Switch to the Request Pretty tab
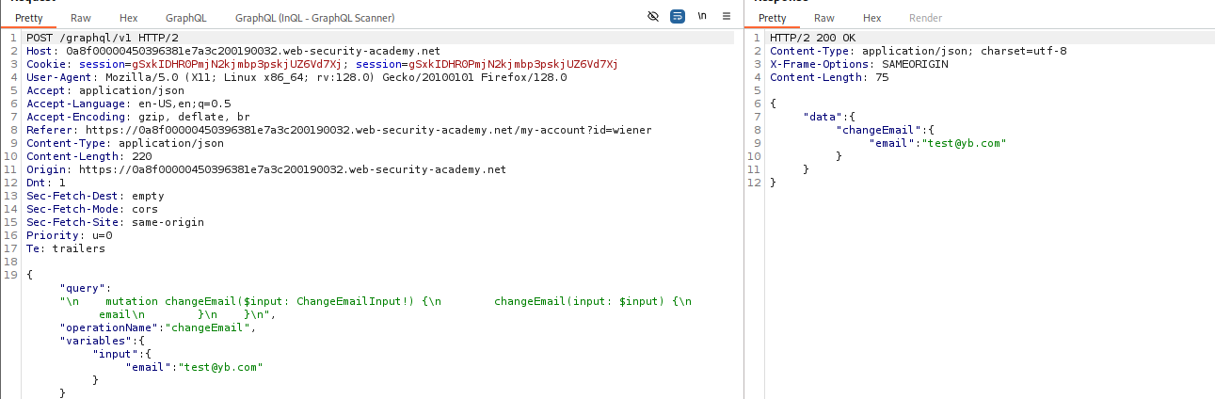This screenshot has width=1215, height=399. tap(28, 18)
